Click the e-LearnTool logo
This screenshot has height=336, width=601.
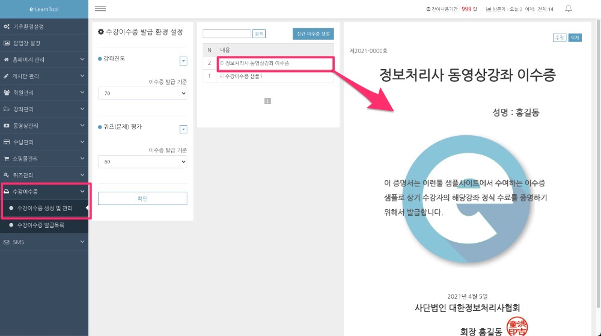[44, 9]
